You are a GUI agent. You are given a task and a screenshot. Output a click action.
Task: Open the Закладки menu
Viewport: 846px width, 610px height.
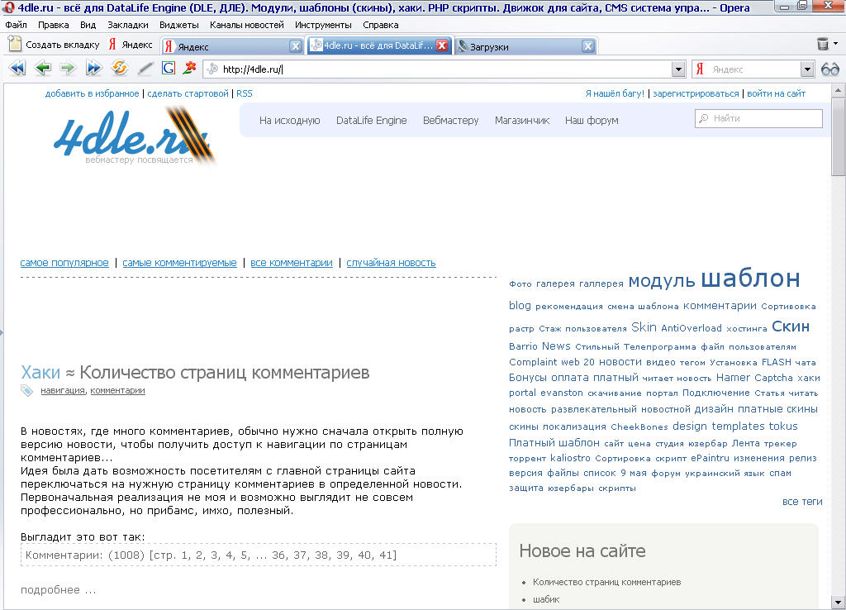(127, 25)
